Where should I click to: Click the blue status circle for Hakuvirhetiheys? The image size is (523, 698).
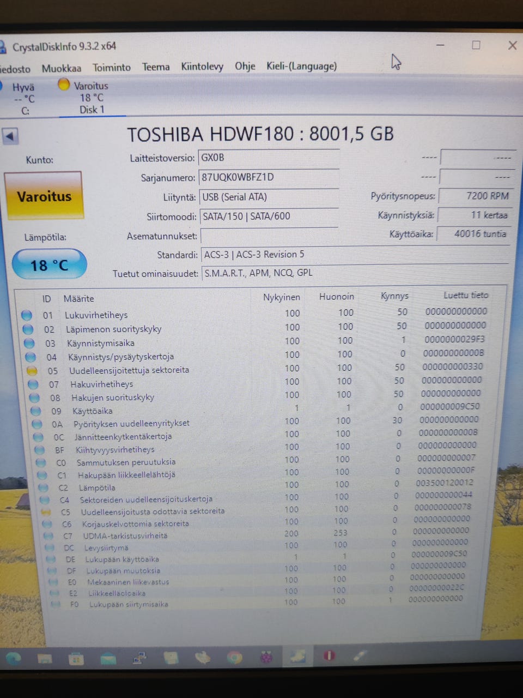coord(33,384)
